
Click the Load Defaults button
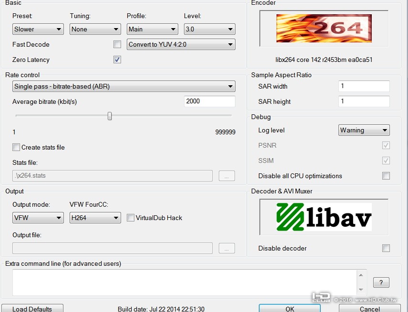[32, 309]
